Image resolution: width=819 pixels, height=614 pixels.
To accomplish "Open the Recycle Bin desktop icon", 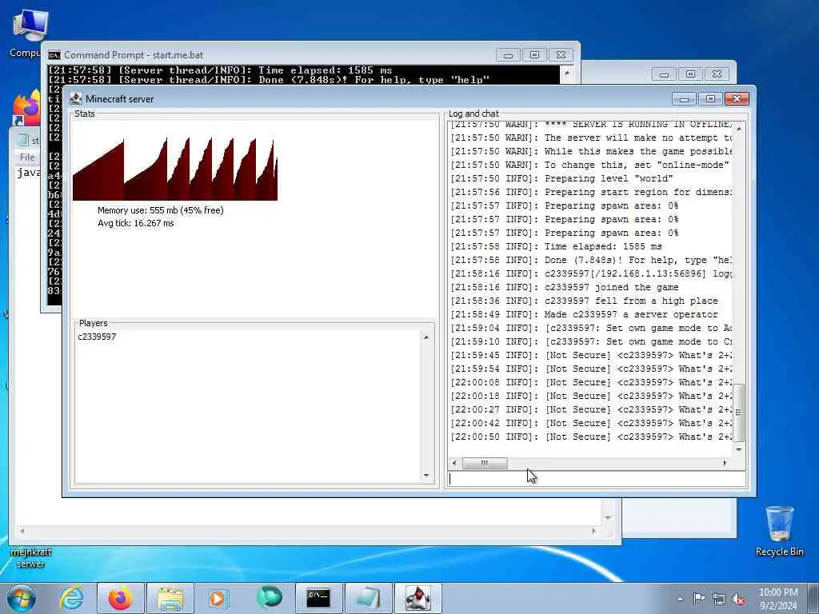I will 779,531.
